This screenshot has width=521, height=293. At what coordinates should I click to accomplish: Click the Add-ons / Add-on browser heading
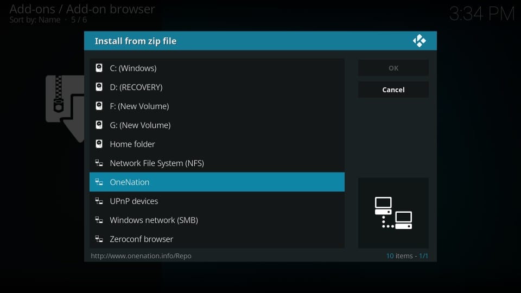(82, 9)
